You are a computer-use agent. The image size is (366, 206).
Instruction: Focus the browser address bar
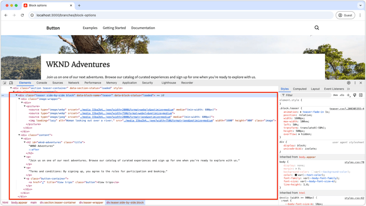(181, 15)
